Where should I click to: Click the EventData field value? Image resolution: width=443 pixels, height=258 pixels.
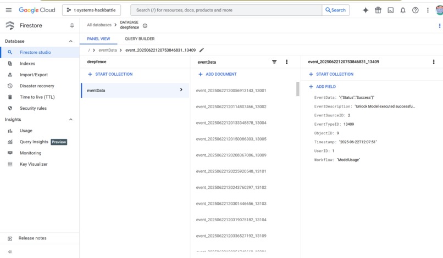coord(357,97)
